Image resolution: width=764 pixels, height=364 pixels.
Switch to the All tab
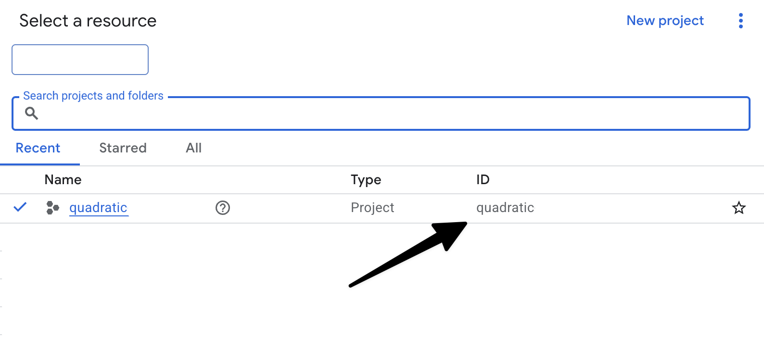coord(193,148)
